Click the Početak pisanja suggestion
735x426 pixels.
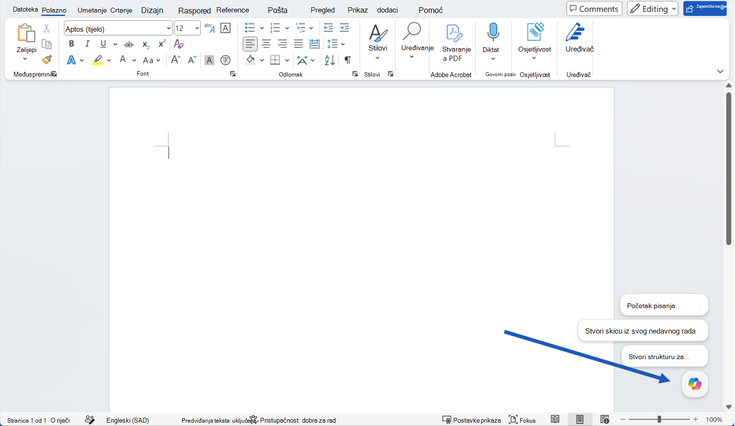click(664, 305)
